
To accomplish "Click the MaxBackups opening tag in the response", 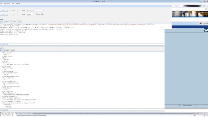I will 7,68.
